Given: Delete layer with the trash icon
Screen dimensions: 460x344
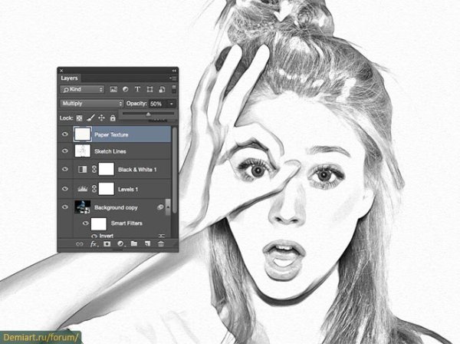Looking at the screenshot, I should click(x=160, y=243).
